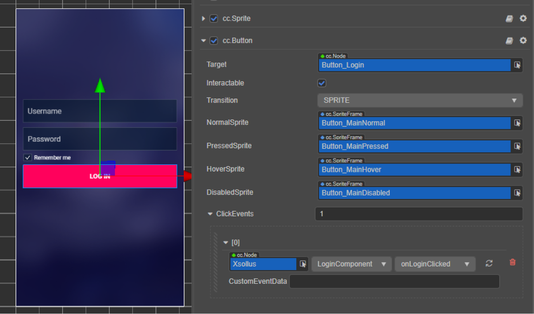Open the cc.Sprite settings gear menu

tap(523, 19)
